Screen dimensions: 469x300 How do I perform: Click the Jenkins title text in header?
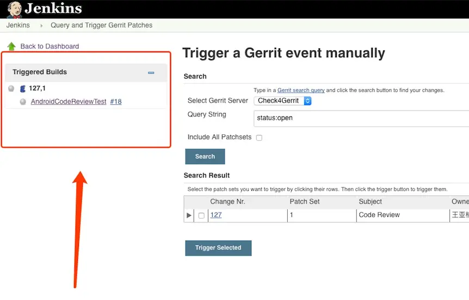[x=53, y=8]
